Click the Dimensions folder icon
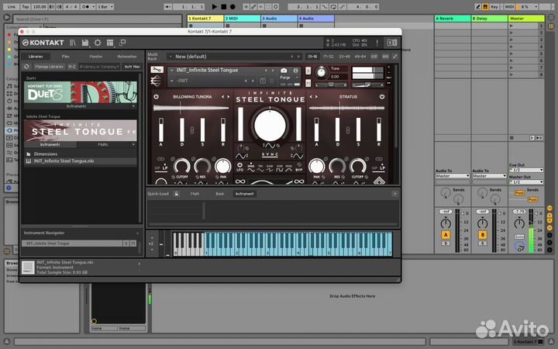The height and width of the screenshot is (349, 558). 29,154
